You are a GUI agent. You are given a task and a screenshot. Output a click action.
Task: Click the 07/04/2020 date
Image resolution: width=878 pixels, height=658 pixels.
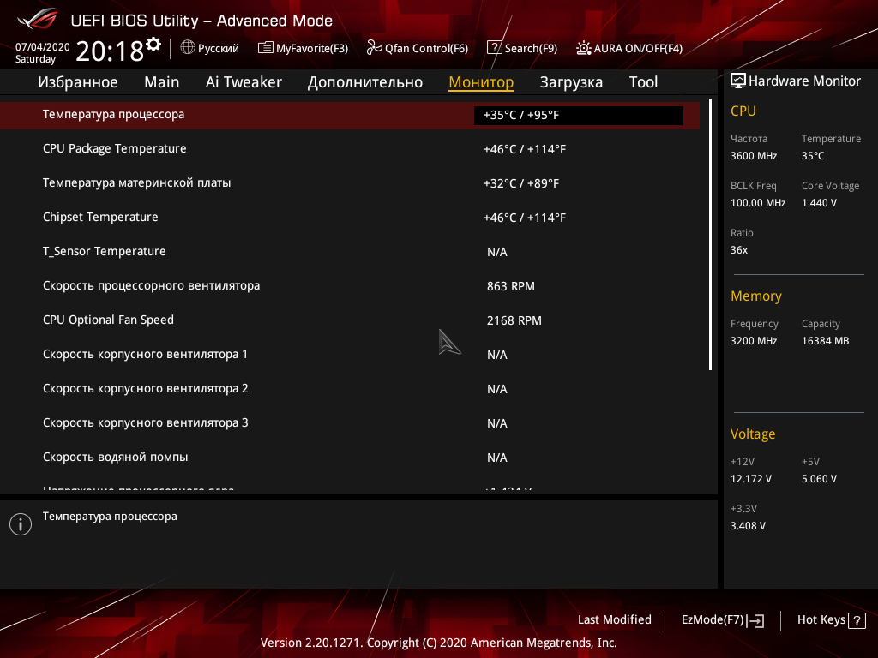click(43, 47)
